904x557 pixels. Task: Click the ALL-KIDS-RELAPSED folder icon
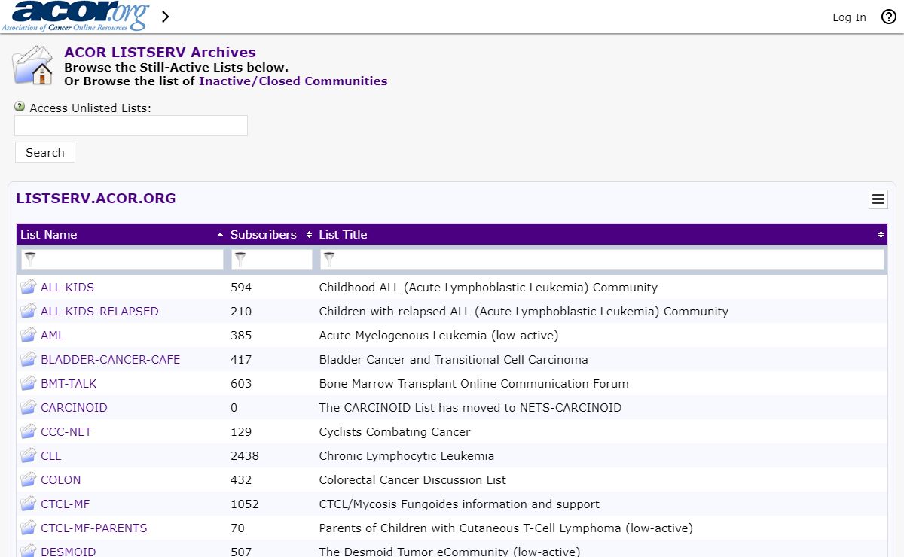tap(29, 311)
